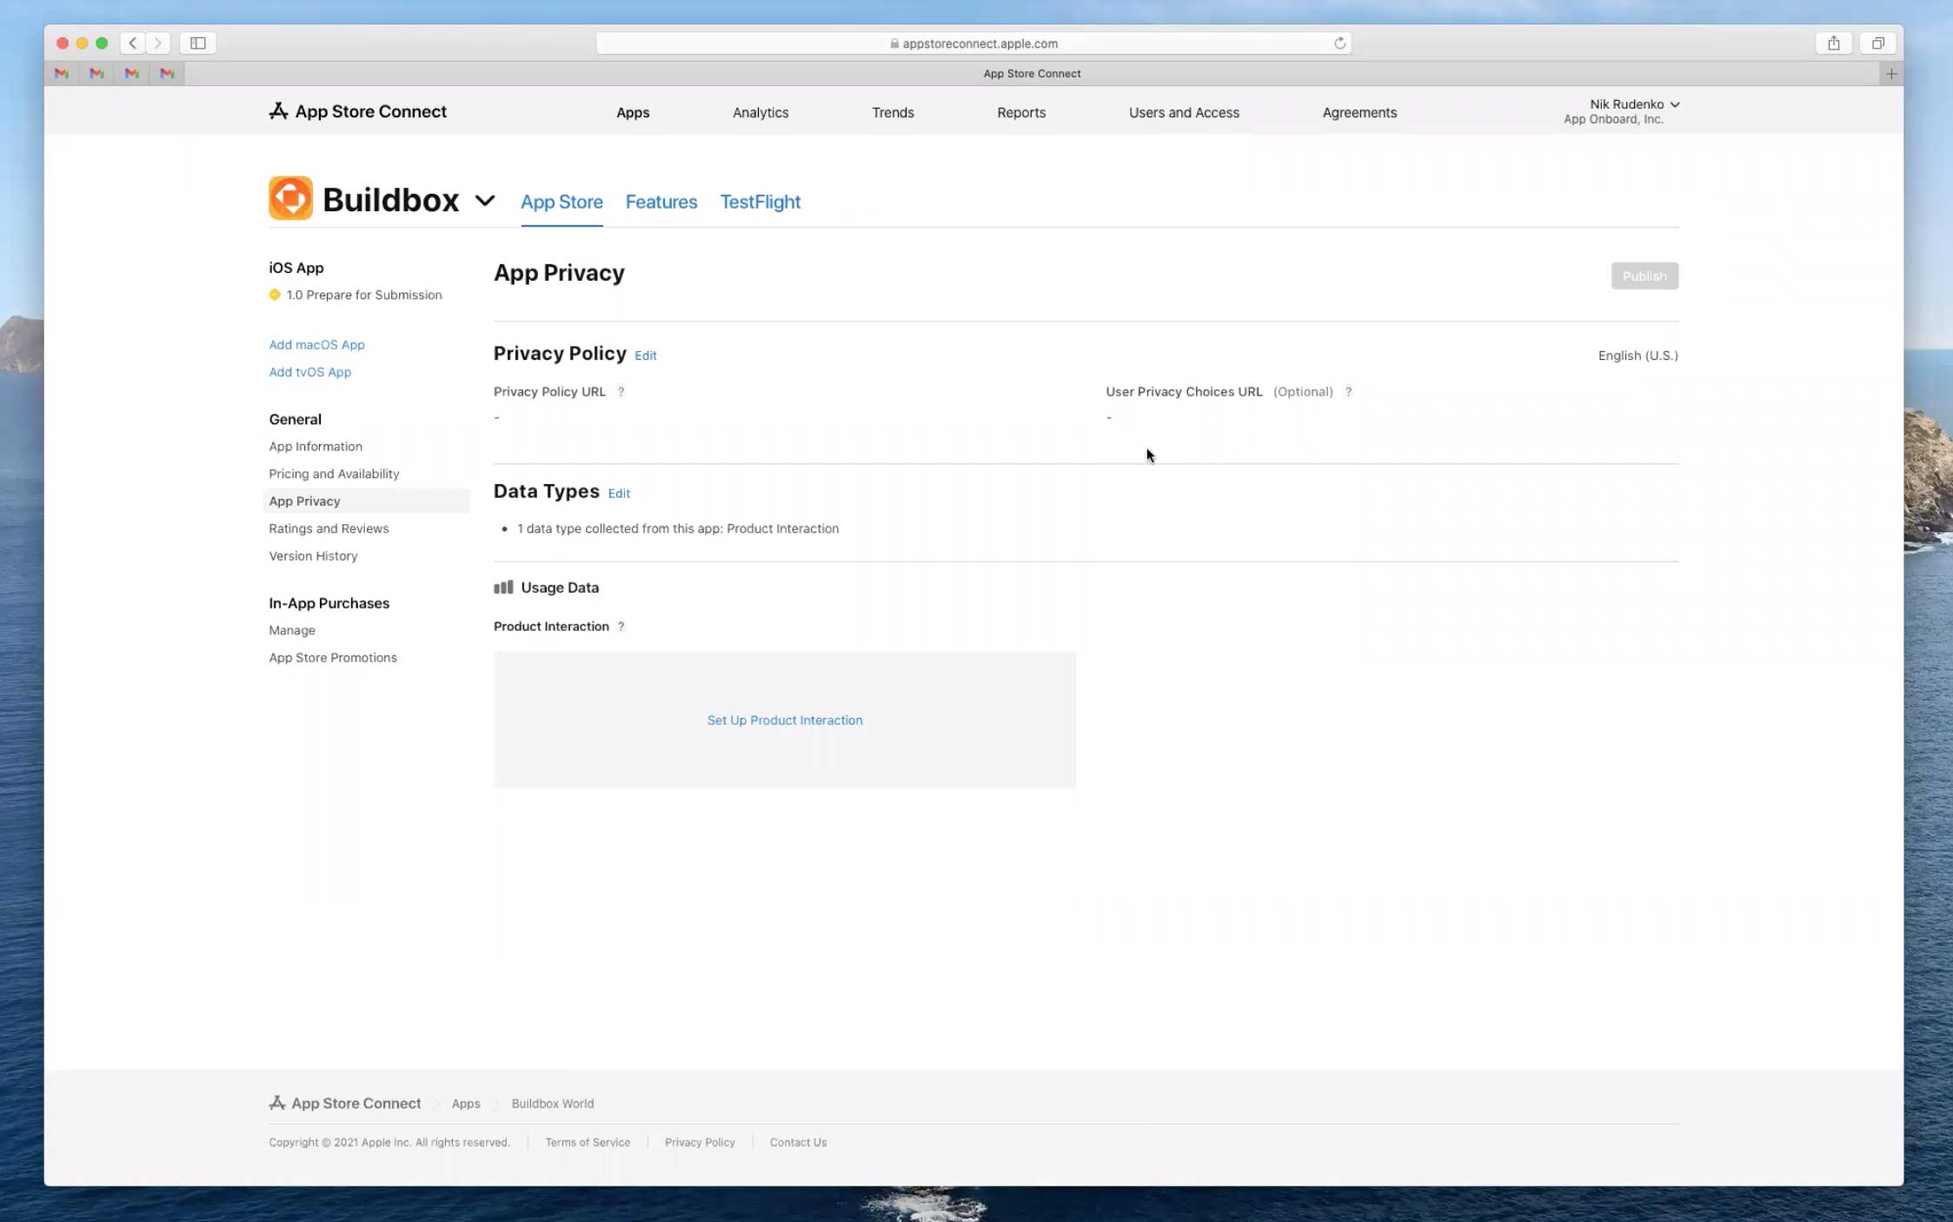Click the App Store Connect tab title
The image size is (1953, 1222).
tap(1032, 74)
